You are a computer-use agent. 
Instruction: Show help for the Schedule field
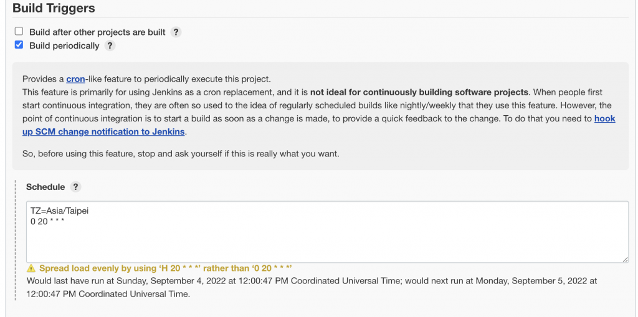pos(75,187)
